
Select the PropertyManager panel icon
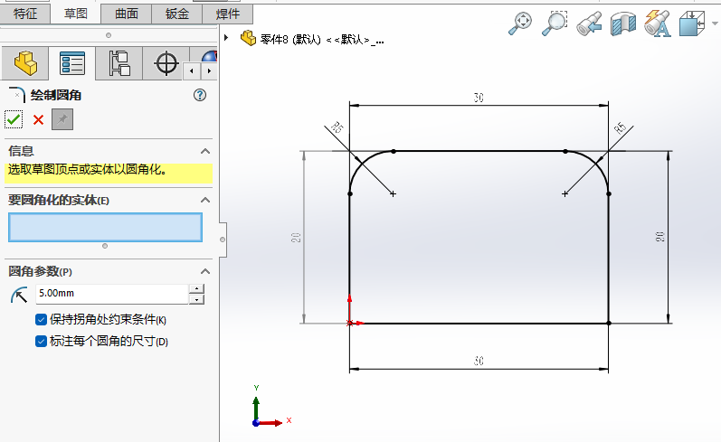[x=72, y=63]
